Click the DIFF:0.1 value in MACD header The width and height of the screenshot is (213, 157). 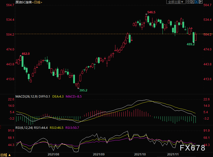pyautogui.click(x=45, y=97)
